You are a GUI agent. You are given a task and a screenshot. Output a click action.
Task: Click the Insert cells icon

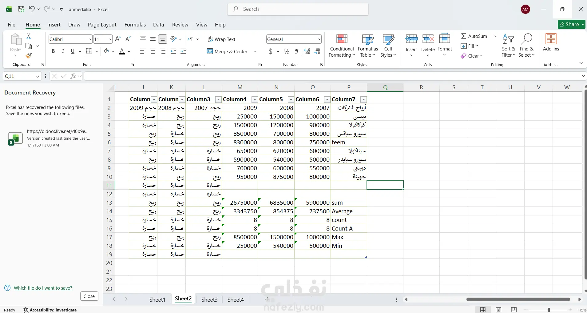(x=411, y=39)
